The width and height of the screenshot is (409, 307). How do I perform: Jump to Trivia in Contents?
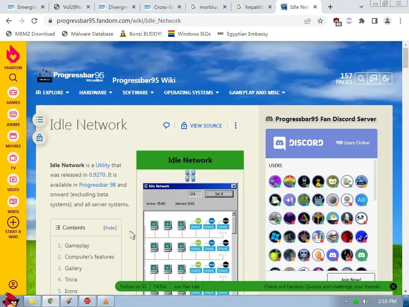click(71, 279)
